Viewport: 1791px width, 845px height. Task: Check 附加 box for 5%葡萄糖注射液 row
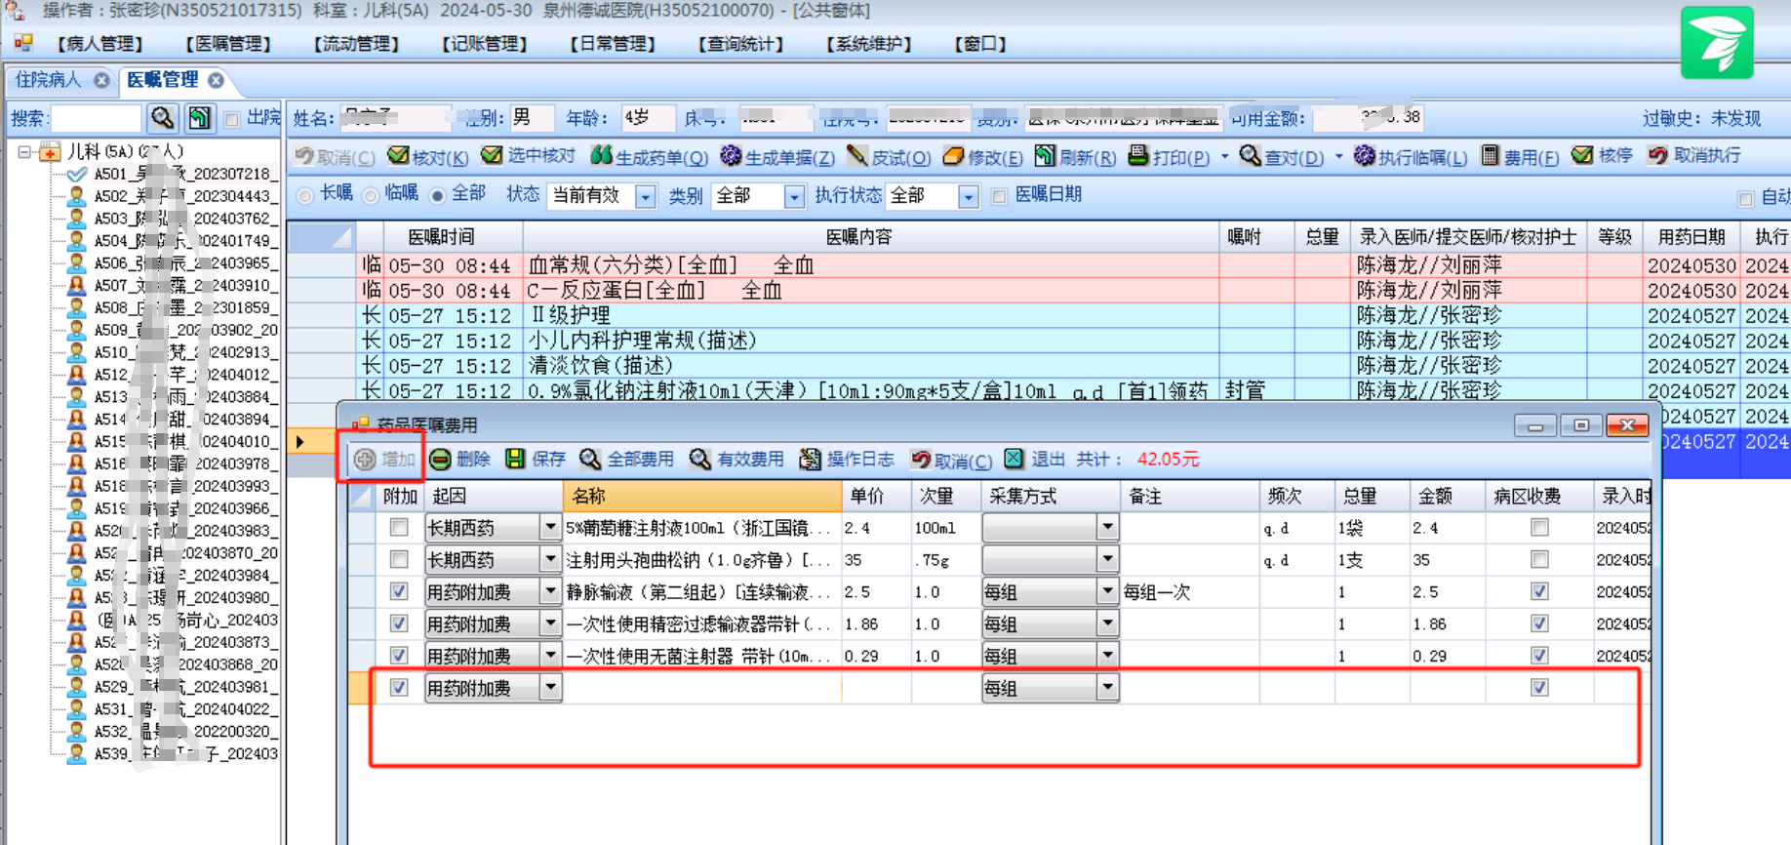pos(399,528)
